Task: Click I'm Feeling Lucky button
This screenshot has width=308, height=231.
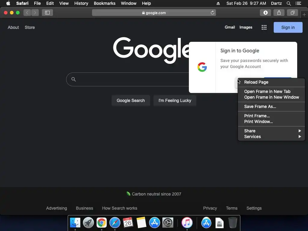Action: [175, 100]
